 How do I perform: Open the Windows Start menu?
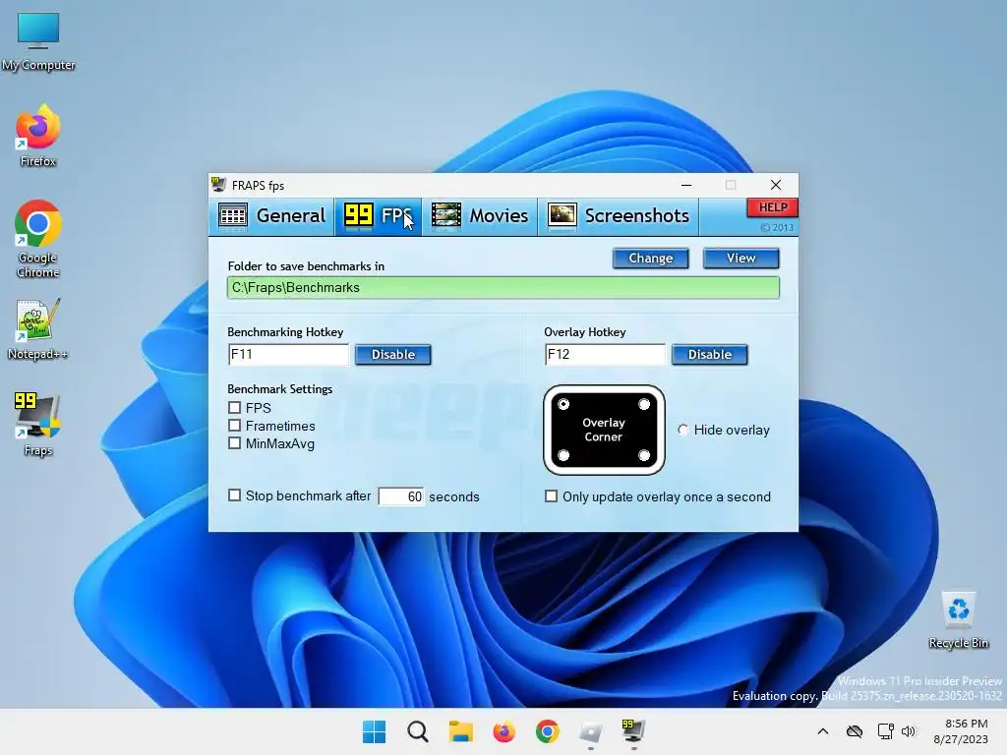(x=374, y=731)
